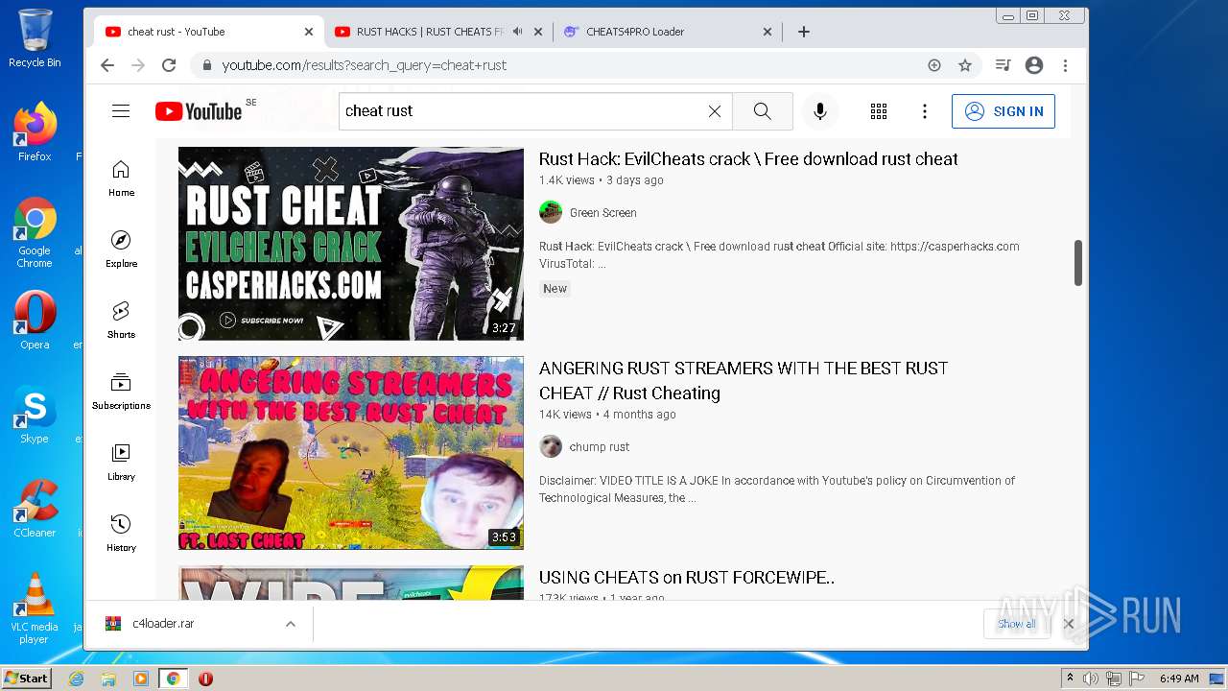The width and height of the screenshot is (1228, 691).
Task: Click the Green Screen channel avatar
Action: tap(551, 212)
